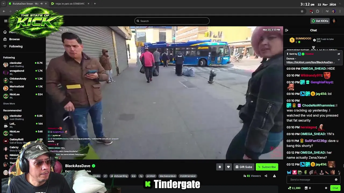
Task: Share the stream with share icon
Action: pyautogui.click(x=266, y=176)
